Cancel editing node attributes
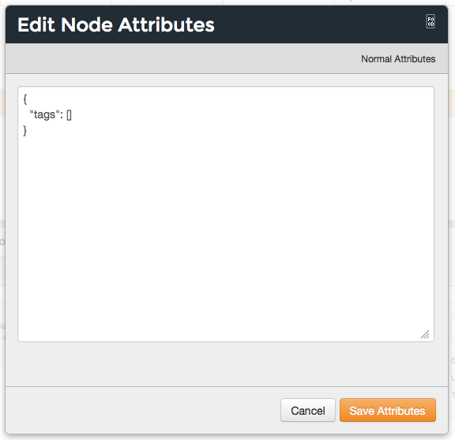Image resolution: width=455 pixels, height=440 pixels. pyautogui.click(x=307, y=410)
